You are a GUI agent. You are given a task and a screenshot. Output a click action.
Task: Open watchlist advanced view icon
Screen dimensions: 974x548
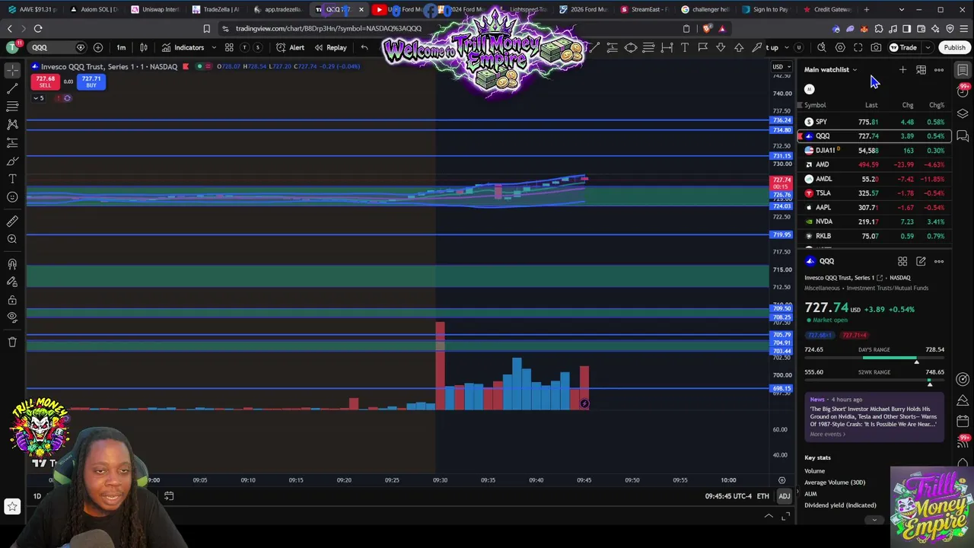pos(921,70)
